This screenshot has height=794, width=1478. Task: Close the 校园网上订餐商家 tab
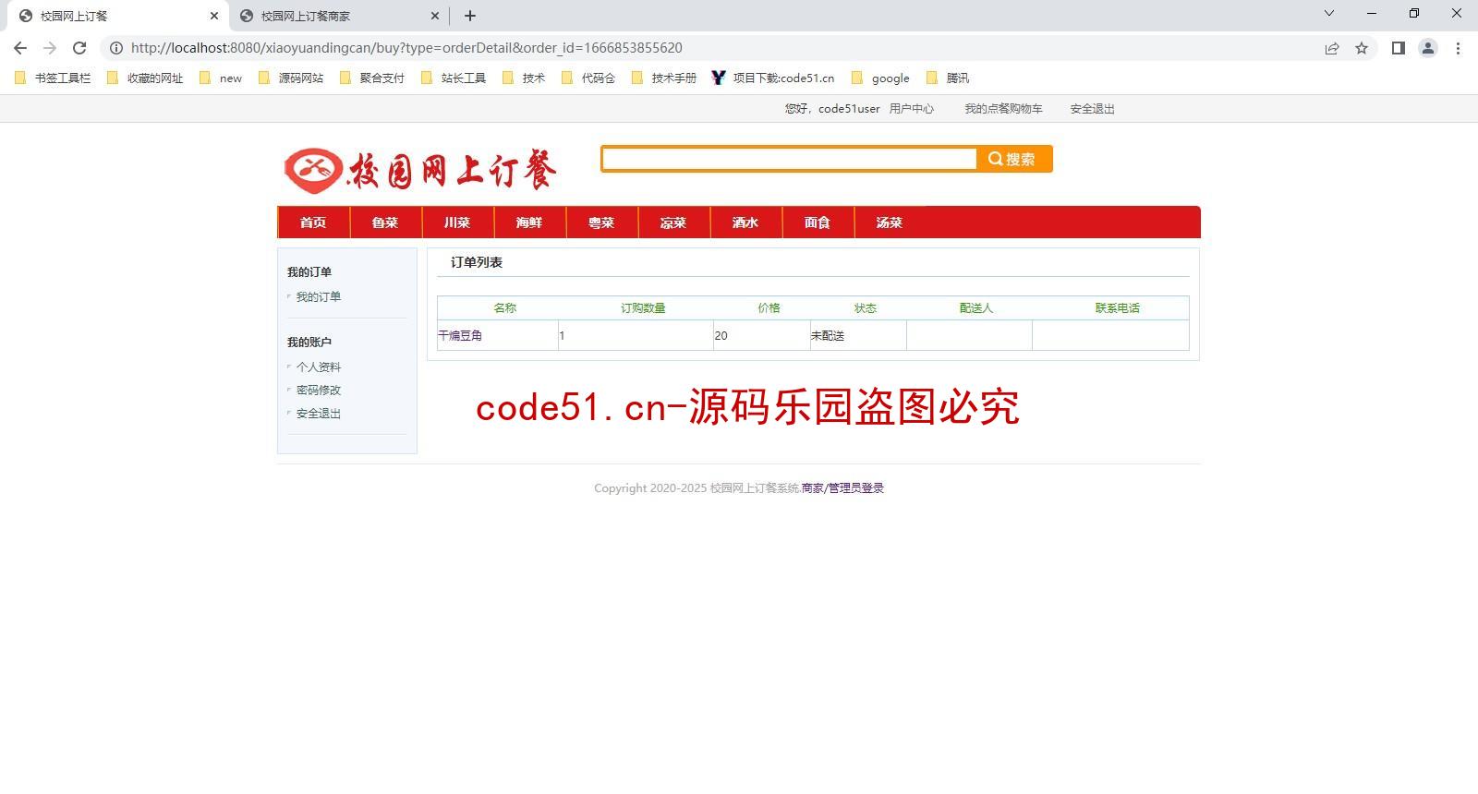[x=435, y=16]
